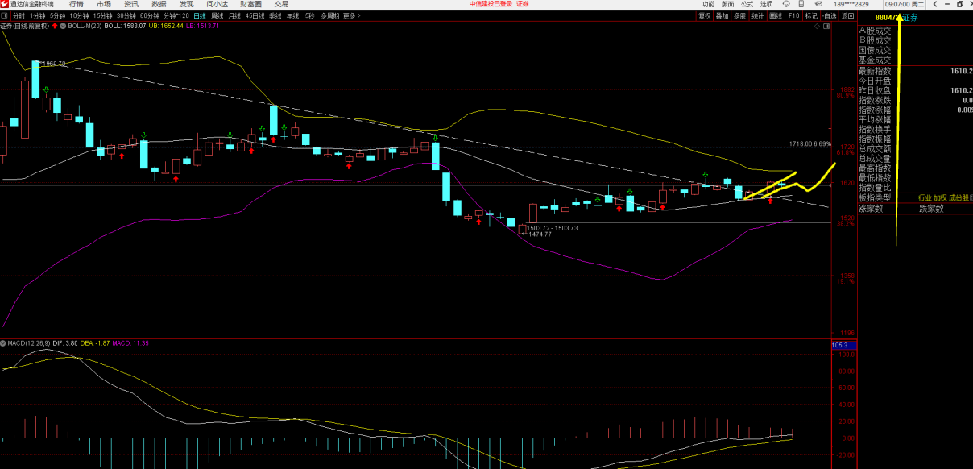Click the 1718.00 6.69% price line label
The width and height of the screenshot is (973, 469).
pyautogui.click(x=809, y=143)
